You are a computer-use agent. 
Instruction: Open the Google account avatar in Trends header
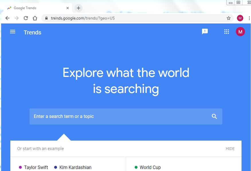(x=240, y=32)
